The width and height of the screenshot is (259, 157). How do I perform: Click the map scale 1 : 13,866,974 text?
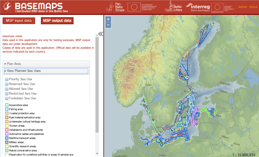[244, 155]
